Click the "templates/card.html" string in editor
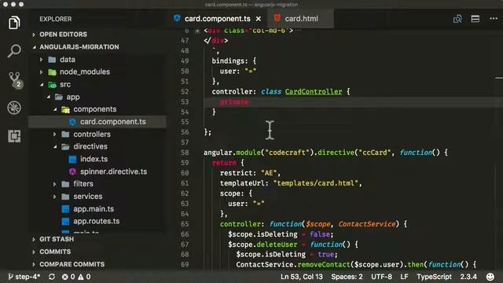503x283 pixels. tap(316, 183)
